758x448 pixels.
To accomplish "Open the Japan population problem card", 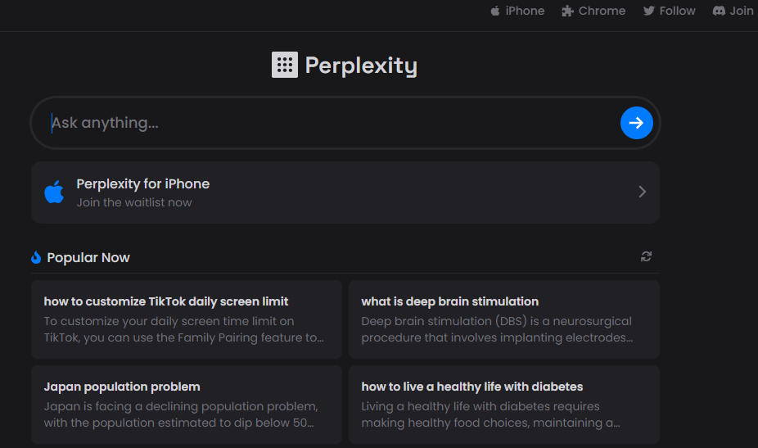I will (x=187, y=405).
